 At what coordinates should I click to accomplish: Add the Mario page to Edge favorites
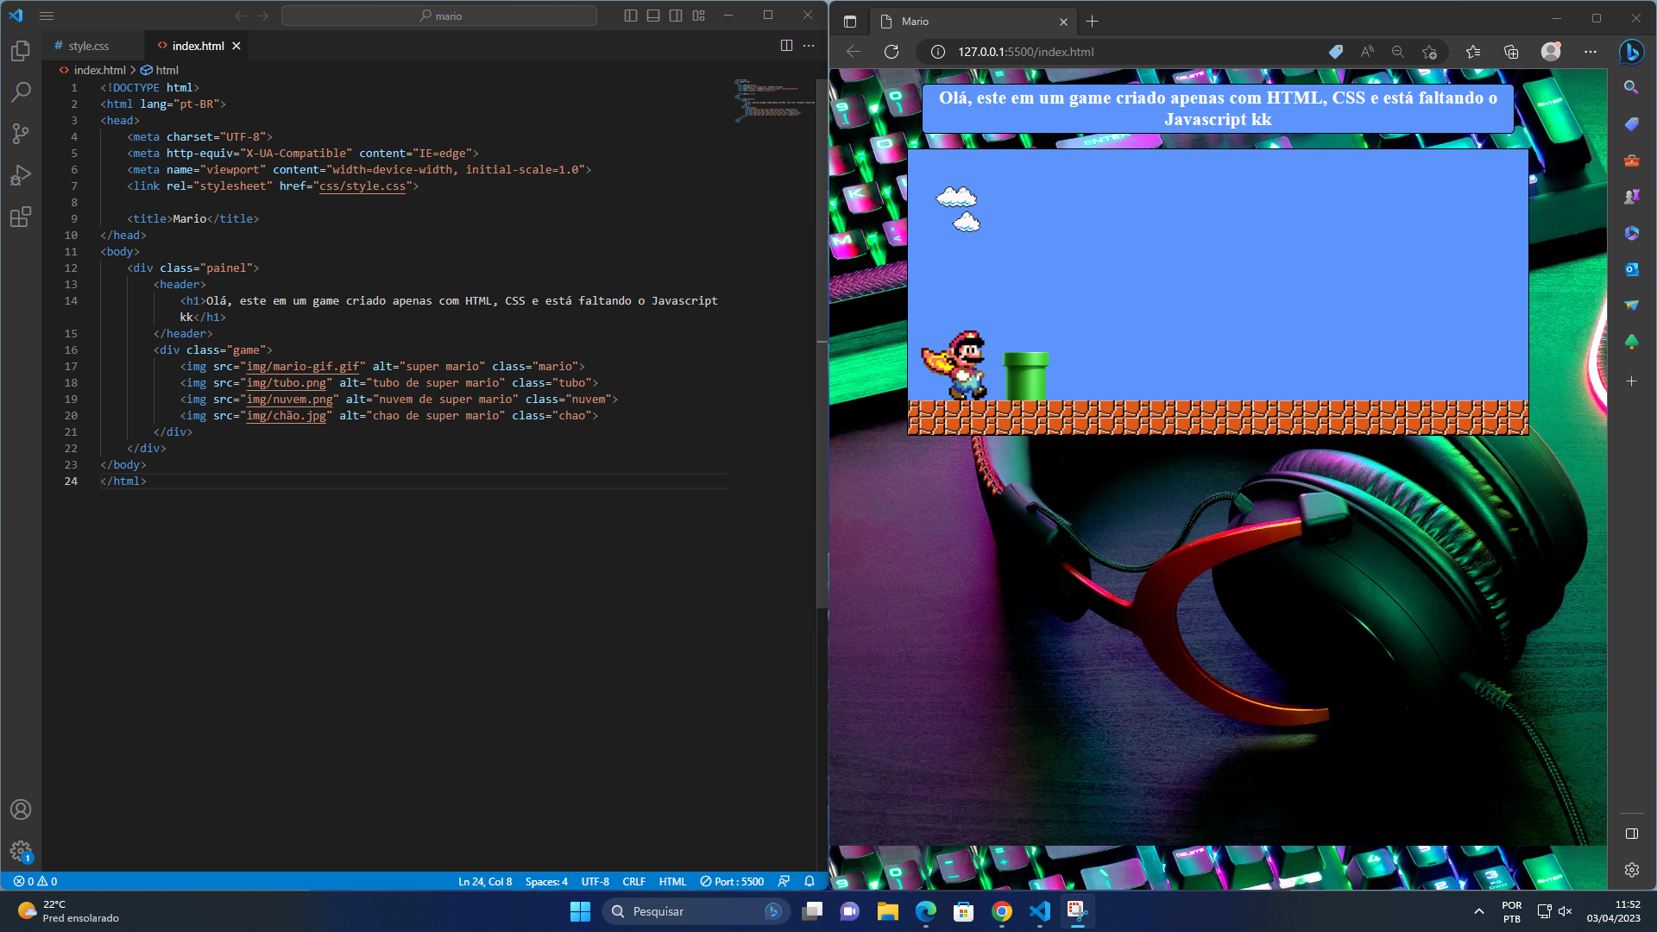point(1428,52)
